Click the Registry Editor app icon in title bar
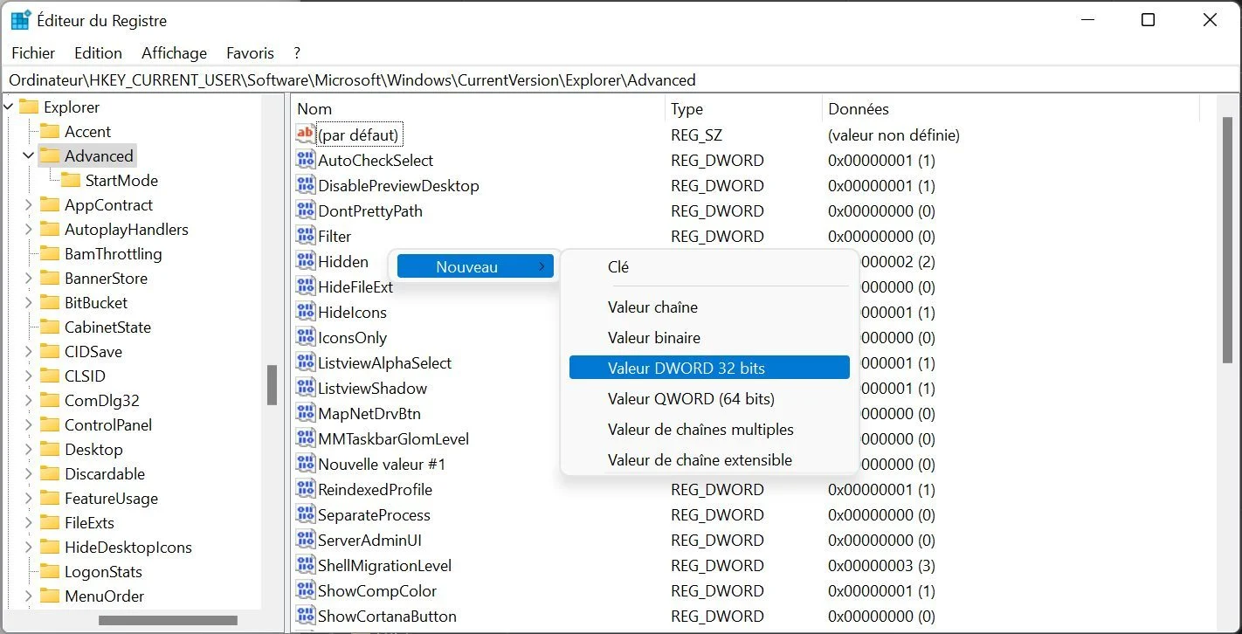 pos(21,20)
